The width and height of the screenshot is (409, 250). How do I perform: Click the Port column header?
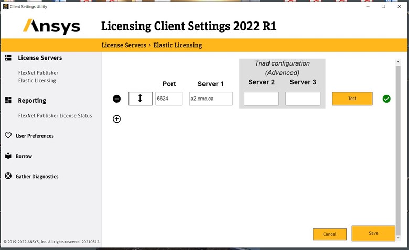(x=169, y=84)
